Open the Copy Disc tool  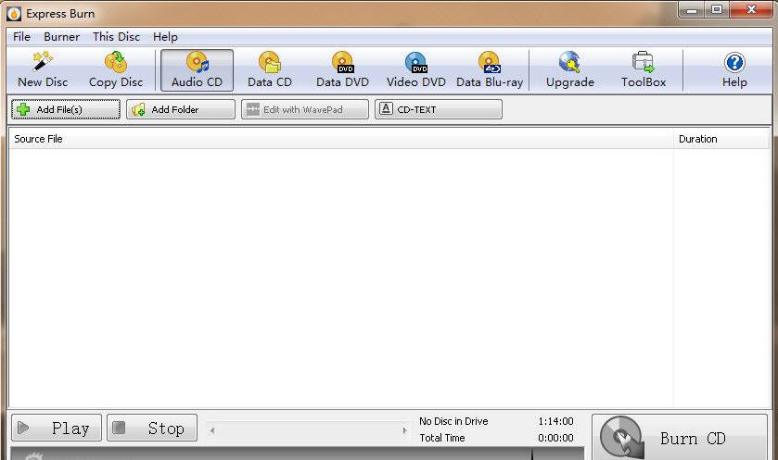(116, 70)
